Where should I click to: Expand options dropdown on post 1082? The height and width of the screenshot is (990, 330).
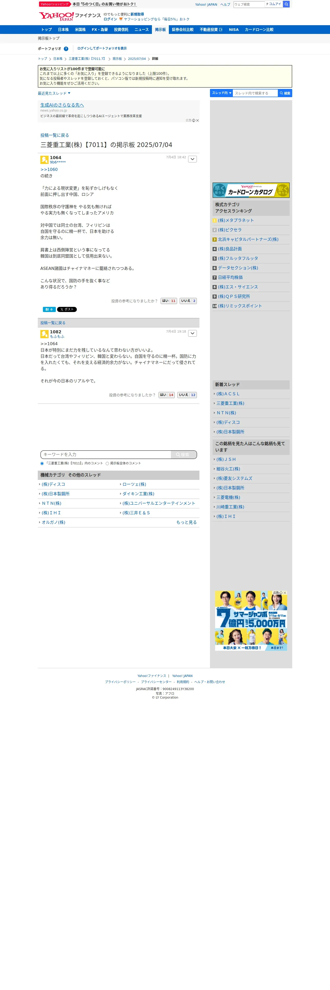(192, 334)
